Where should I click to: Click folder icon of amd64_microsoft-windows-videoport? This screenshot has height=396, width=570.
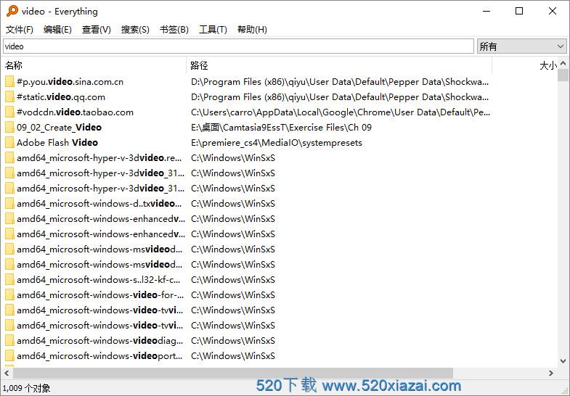[x=9, y=356]
